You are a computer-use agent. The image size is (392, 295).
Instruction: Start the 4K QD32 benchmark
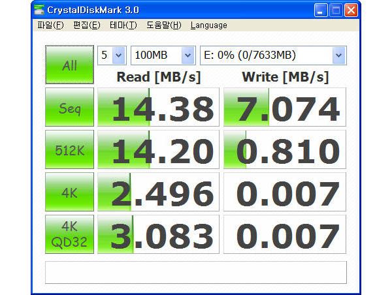tap(69, 234)
